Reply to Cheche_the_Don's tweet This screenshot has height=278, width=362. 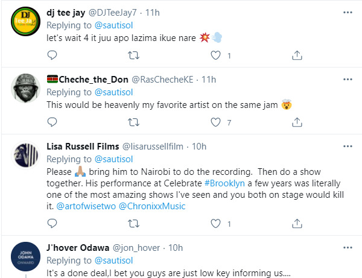pyautogui.click(x=52, y=122)
